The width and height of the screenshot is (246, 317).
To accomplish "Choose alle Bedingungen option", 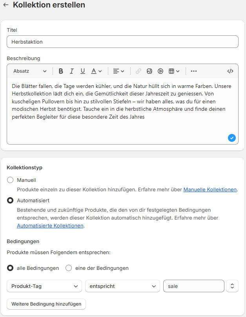I will tap(10, 268).
